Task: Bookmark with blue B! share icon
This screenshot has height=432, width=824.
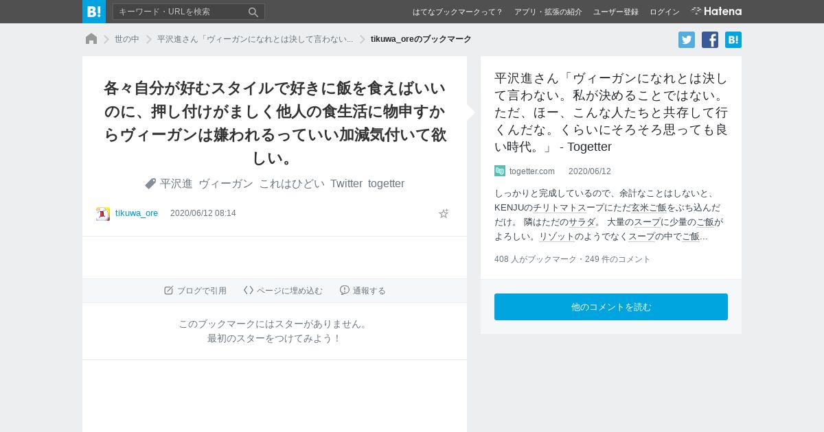Action: point(733,40)
